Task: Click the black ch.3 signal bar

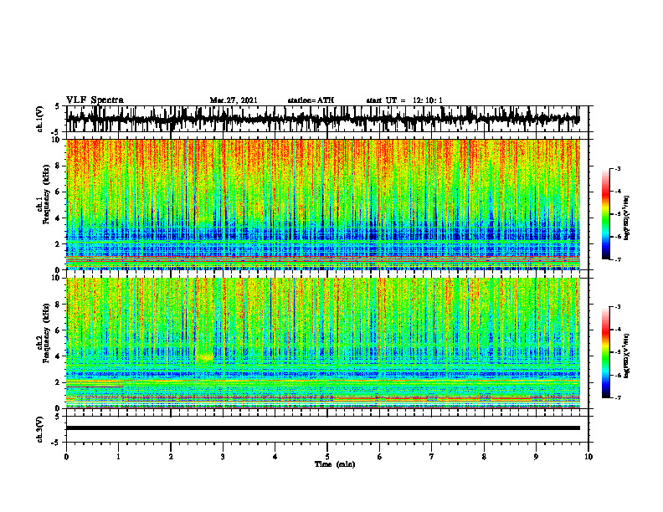Action: [323, 428]
